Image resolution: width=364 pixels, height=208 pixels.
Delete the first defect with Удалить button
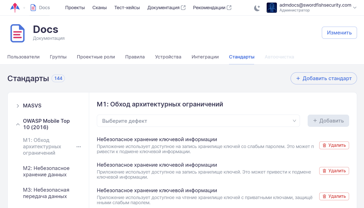tap(334, 145)
